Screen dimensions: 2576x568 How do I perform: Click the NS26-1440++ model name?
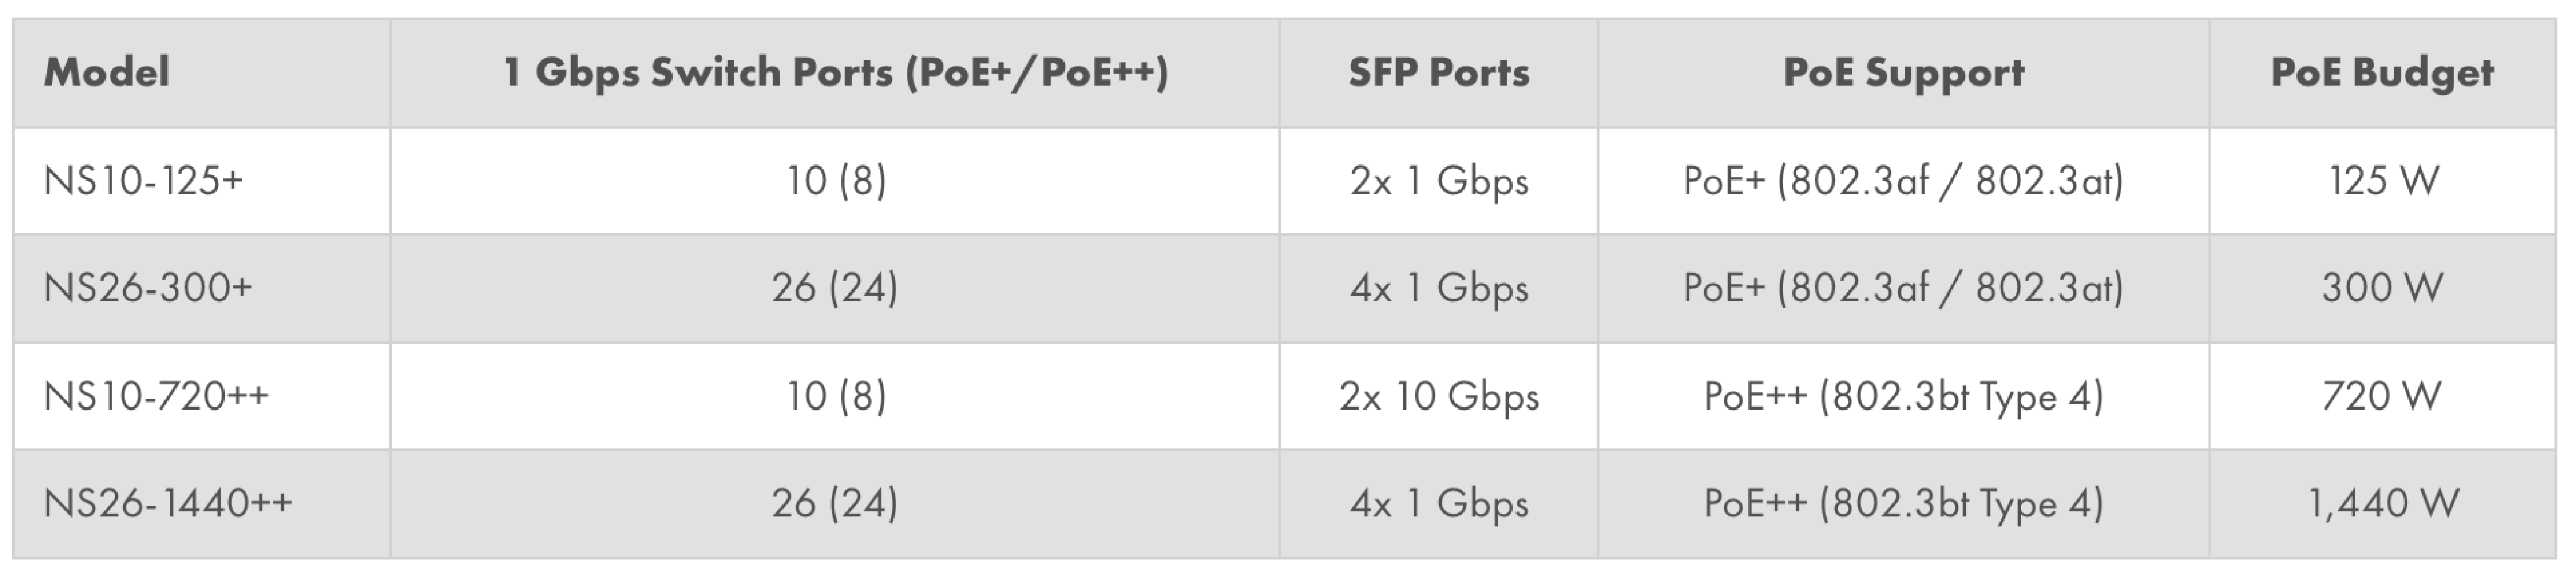pyautogui.click(x=168, y=503)
